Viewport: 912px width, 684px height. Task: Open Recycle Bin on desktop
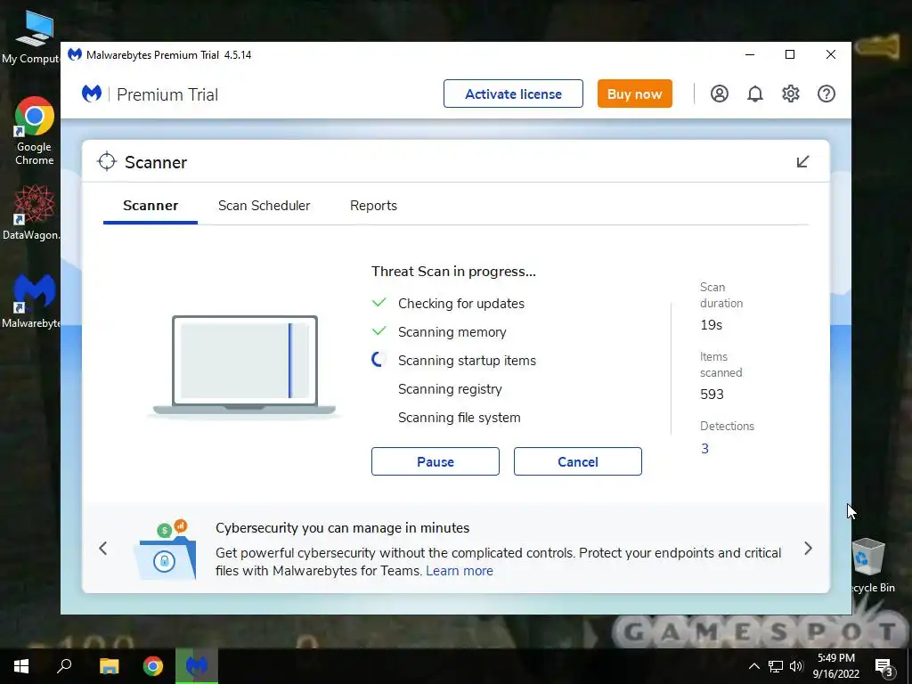pos(871,566)
